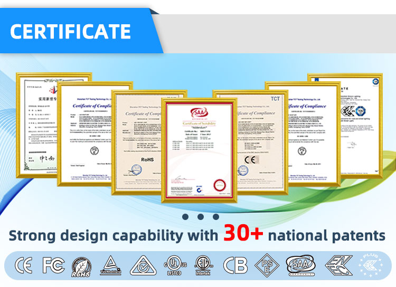Viewport: 396px width, 287px height.
Task: Click the red round seal on the SAA certificate
Action: click(x=219, y=186)
